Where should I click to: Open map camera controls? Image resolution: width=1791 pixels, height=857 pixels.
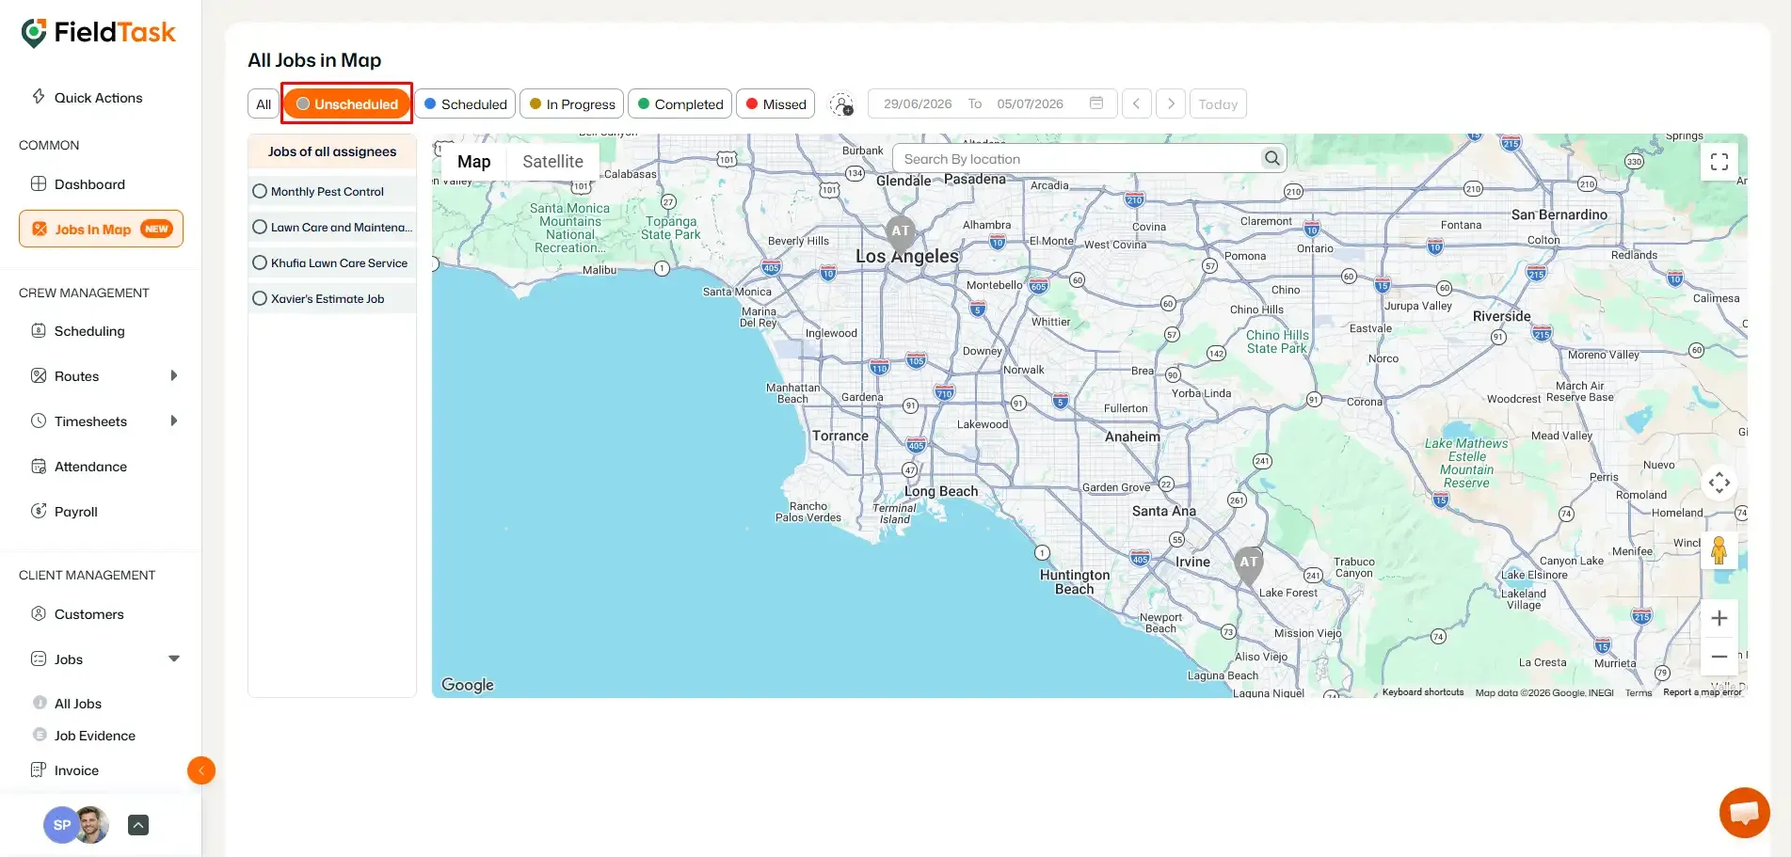1719,483
